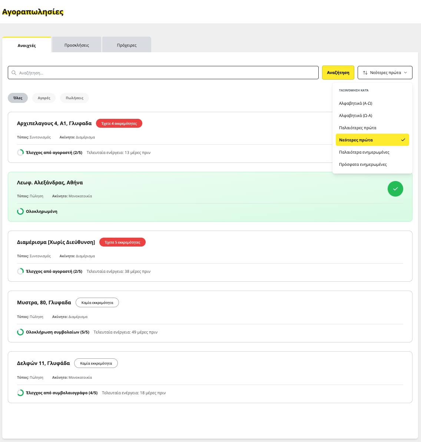Click the chevron on the Νεότερες πρώτα dropdown

tap(405, 73)
